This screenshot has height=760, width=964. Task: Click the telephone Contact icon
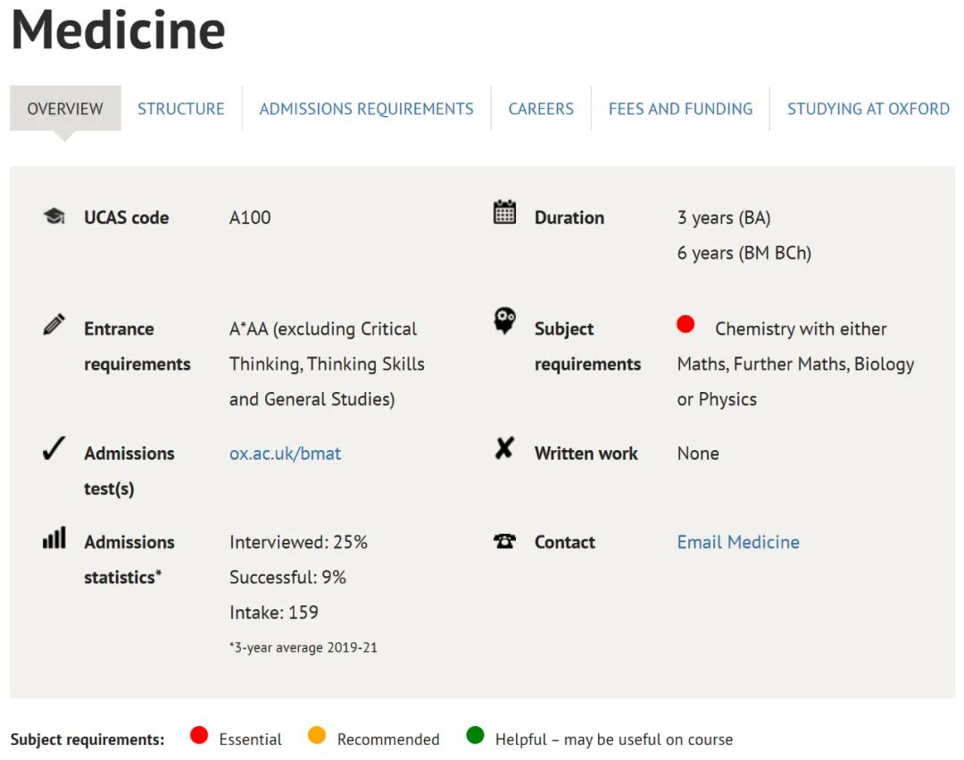pos(505,541)
